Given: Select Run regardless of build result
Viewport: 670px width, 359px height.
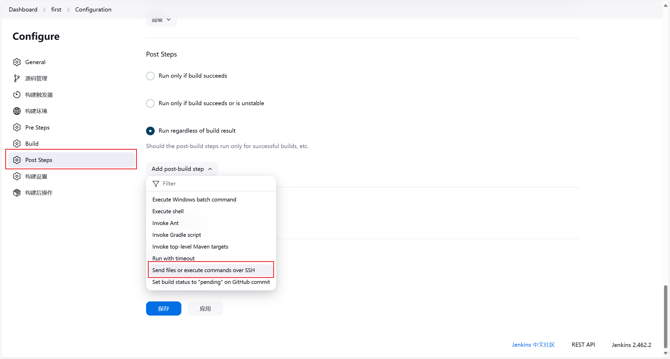Looking at the screenshot, I should [150, 131].
